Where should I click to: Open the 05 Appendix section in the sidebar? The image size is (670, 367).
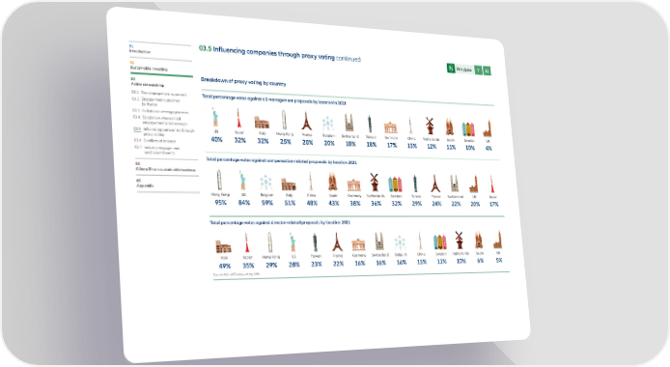tap(145, 183)
